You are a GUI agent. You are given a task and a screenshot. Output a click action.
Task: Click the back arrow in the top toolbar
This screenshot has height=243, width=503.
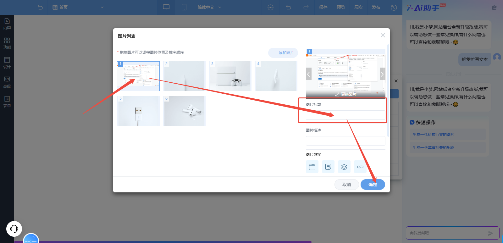tap(40, 7)
